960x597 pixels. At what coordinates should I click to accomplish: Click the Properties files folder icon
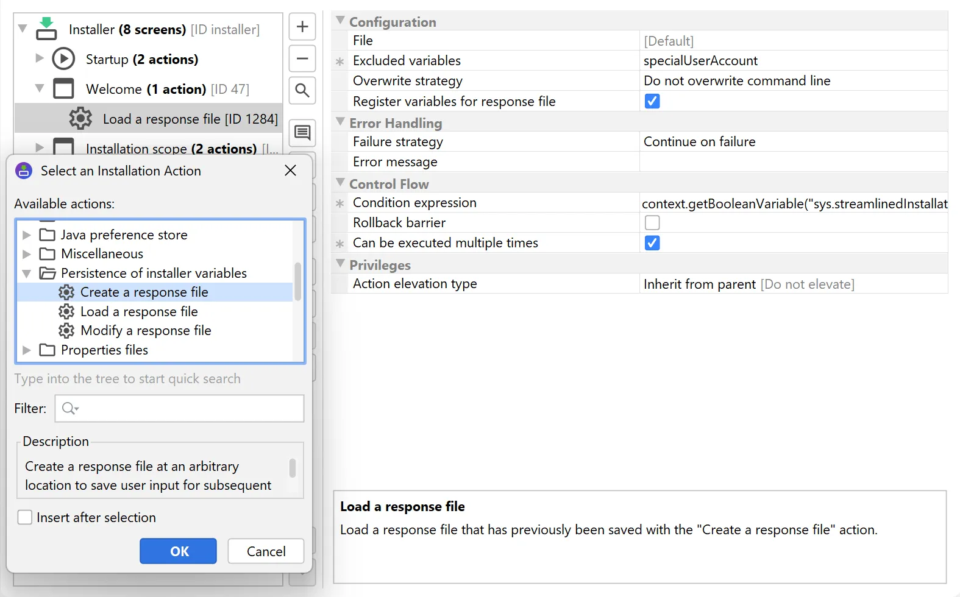[x=48, y=350]
